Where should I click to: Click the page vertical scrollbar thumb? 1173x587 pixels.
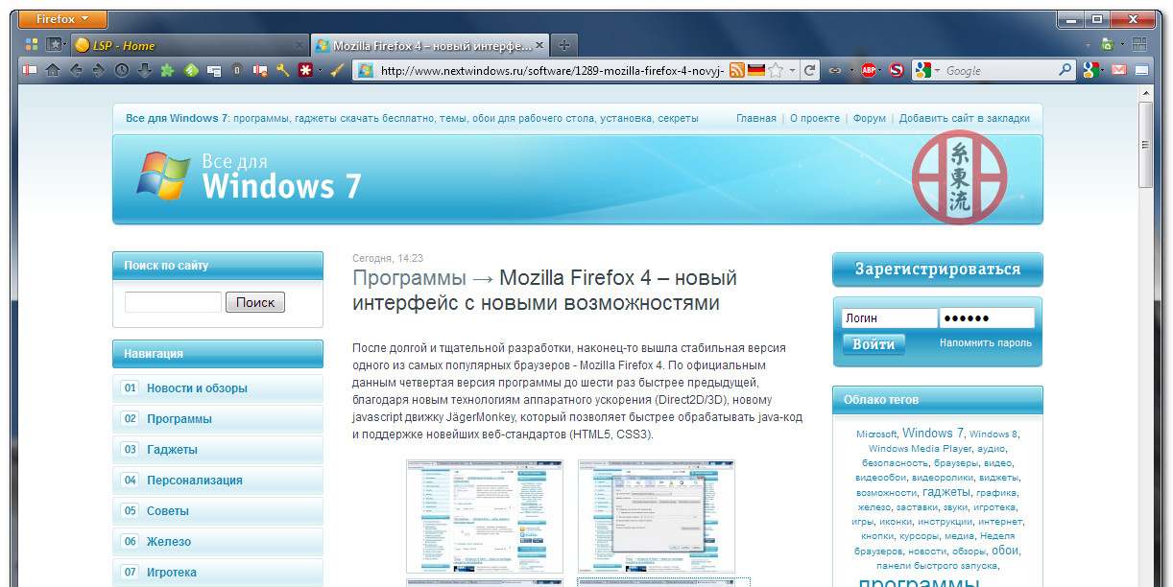pos(1145,144)
